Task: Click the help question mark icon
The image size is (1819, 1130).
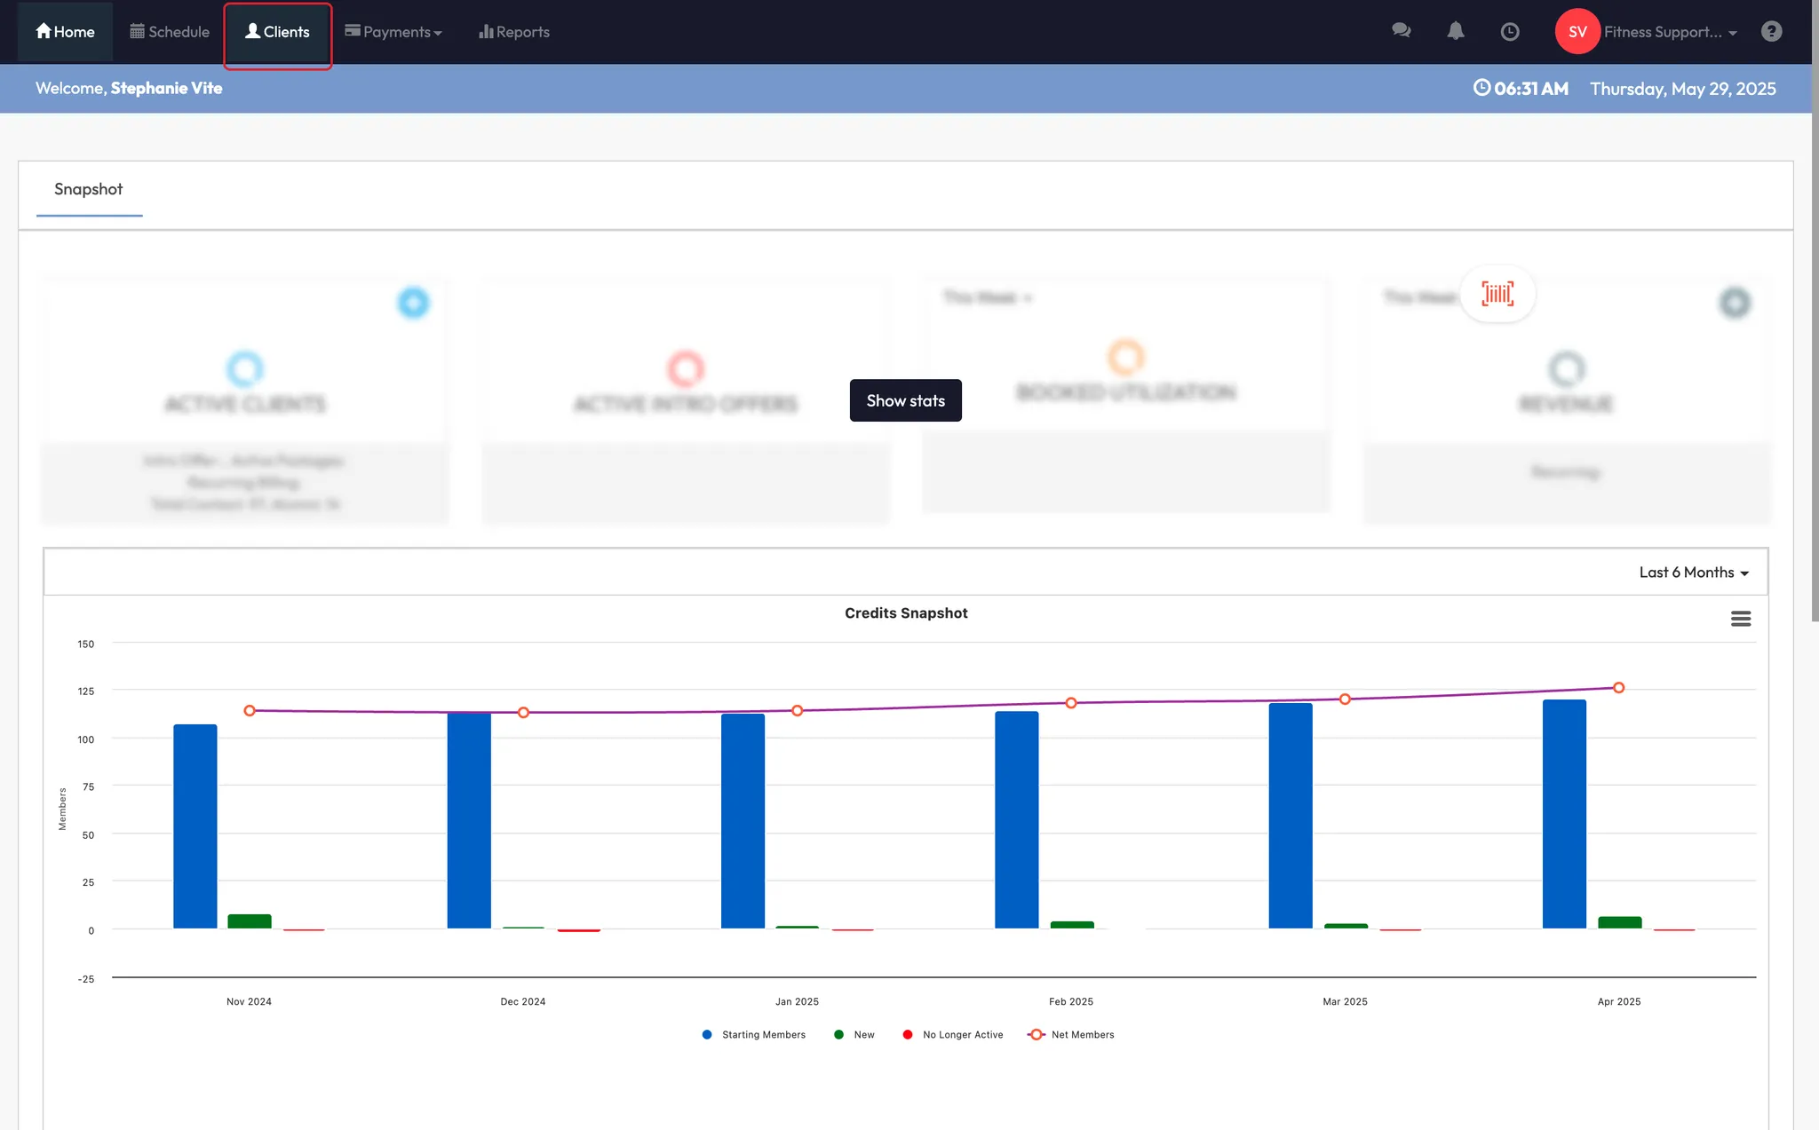Action: pyautogui.click(x=1771, y=31)
